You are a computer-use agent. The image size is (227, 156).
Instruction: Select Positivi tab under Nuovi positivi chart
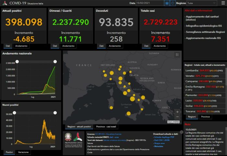click(x=9, y=152)
